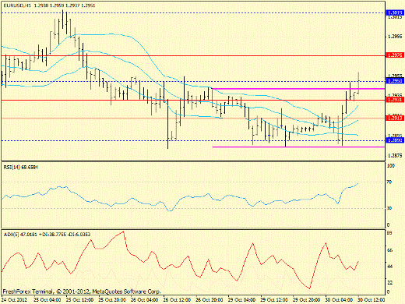The height and width of the screenshot is (304, 405).
Task: Select the blue 1.3019 price label
Action: click(x=396, y=12)
